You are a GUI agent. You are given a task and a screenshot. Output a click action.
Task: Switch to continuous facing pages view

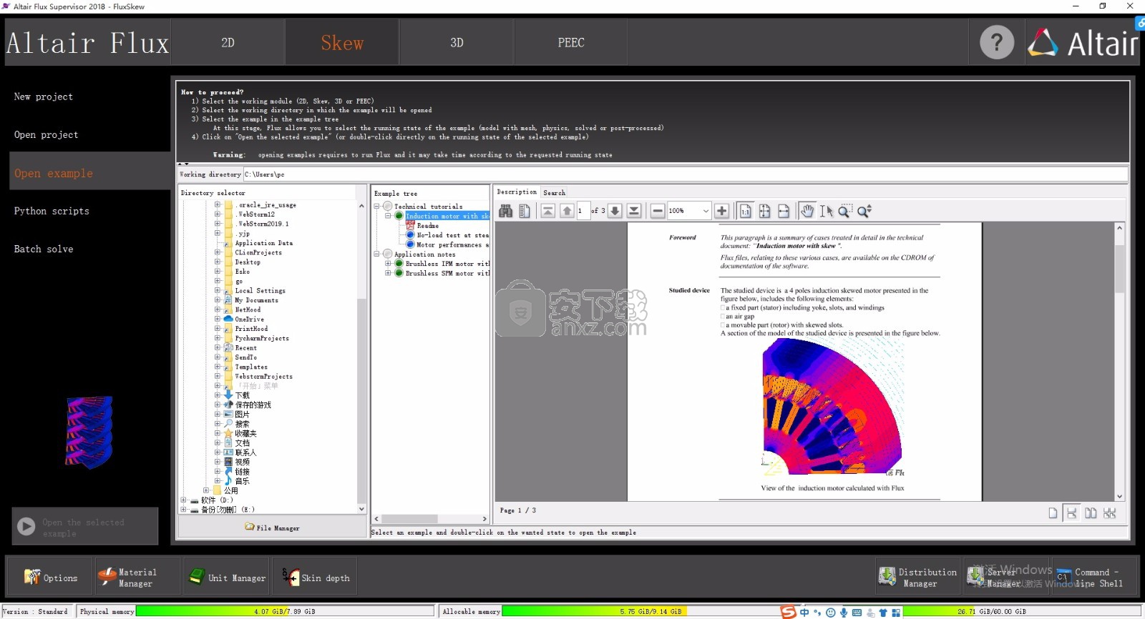click(1110, 513)
